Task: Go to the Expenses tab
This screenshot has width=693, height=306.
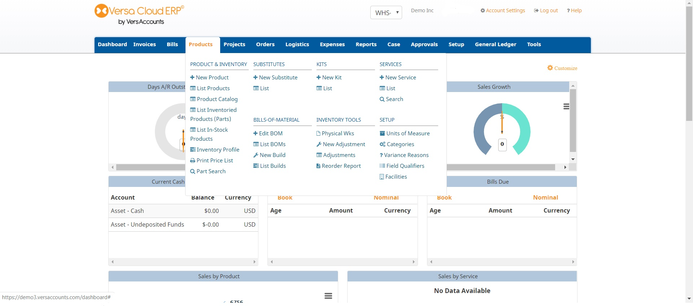Action: coord(332,44)
